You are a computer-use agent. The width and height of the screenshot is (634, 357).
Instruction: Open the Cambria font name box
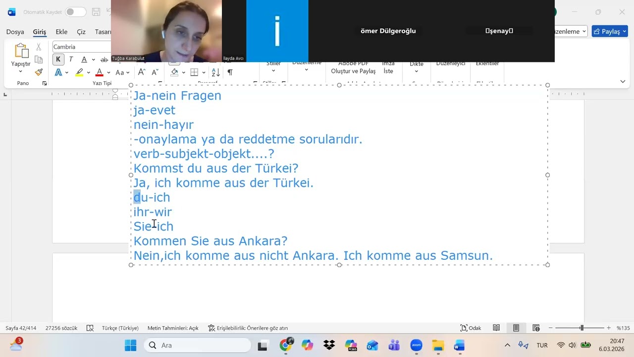[82, 47]
